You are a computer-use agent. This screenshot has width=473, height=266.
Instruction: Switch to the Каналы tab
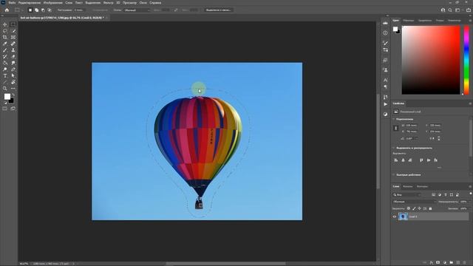tap(407, 187)
